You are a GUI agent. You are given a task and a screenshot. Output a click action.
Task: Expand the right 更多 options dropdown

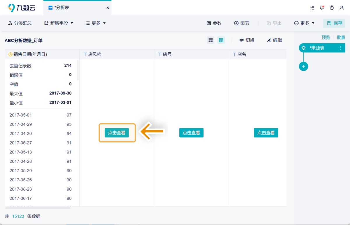click(304, 23)
